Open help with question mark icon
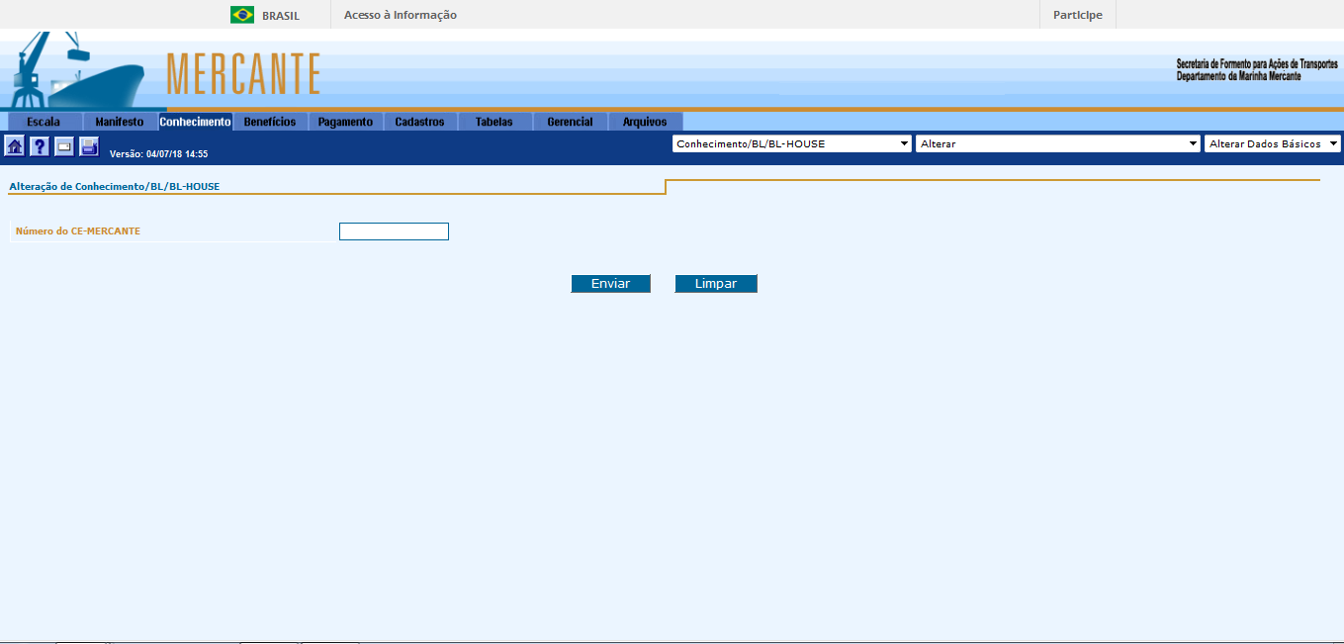The image size is (1344, 644). coord(40,146)
